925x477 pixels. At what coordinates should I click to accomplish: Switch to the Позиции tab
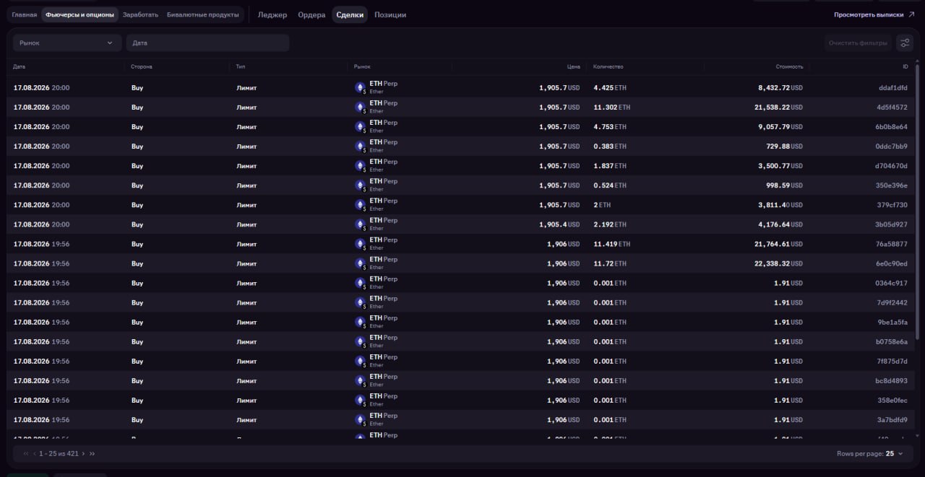390,14
